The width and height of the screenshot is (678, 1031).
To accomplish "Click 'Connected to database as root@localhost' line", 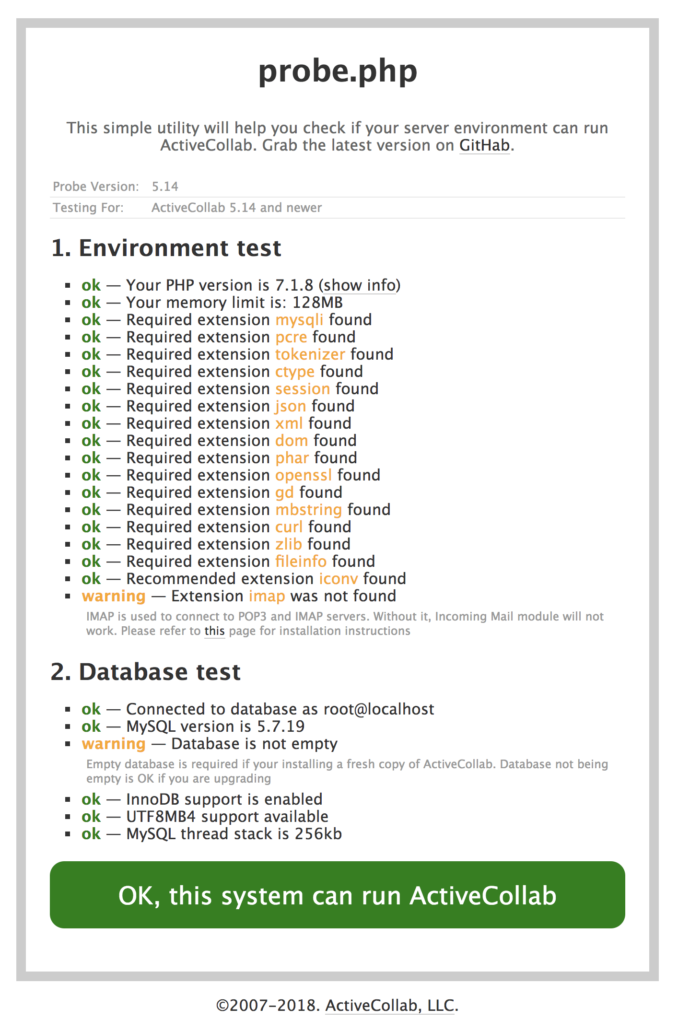I will [x=280, y=709].
